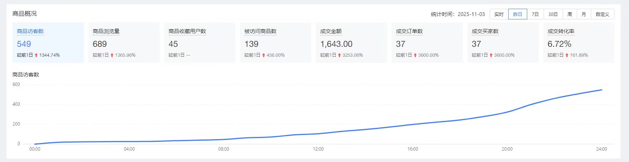
Task: Click the 统计时间 2025-11-03 date text
Action: tap(458, 14)
